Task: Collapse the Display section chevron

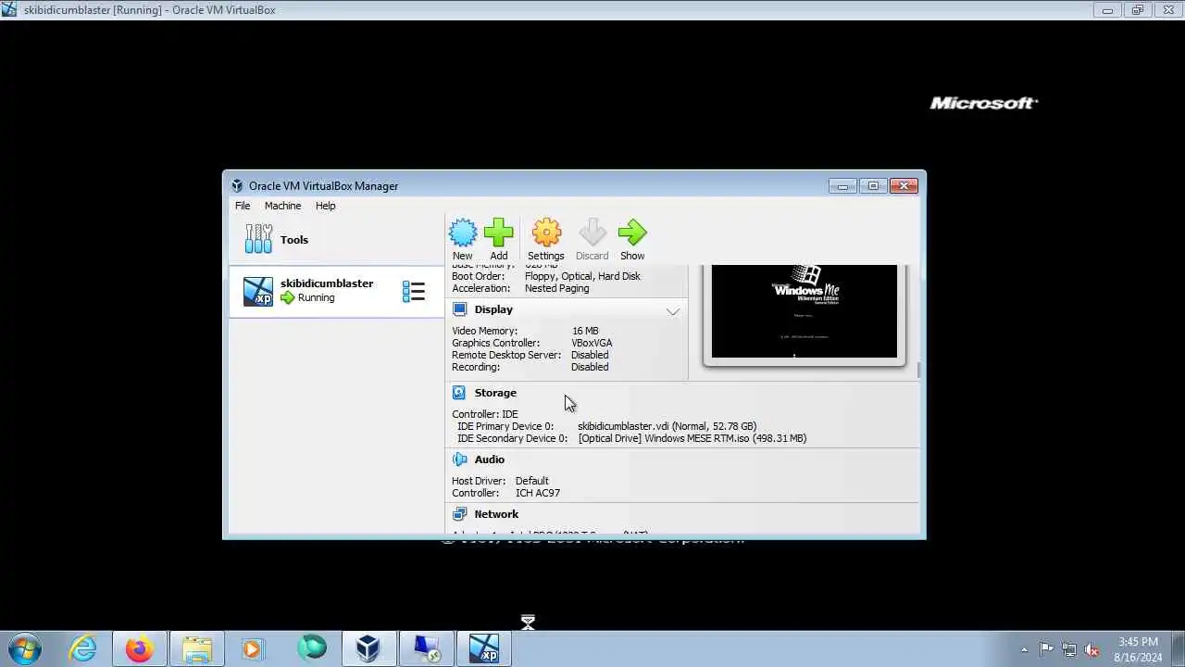Action: pyautogui.click(x=673, y=311)
